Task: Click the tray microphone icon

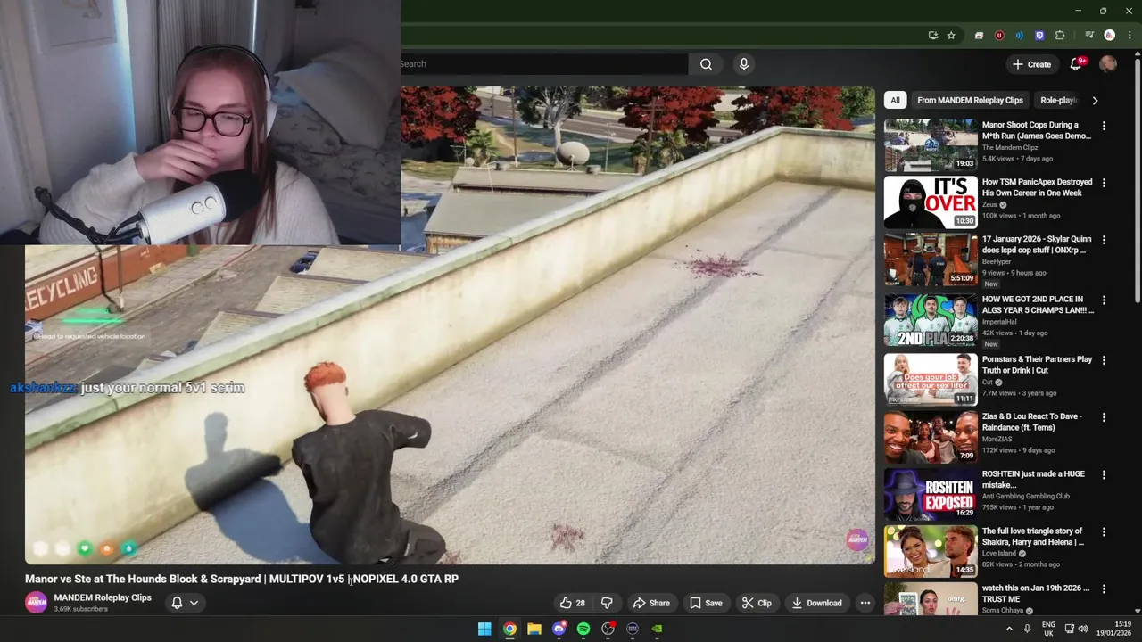Action: pyautogui.click(x=1027, y=629)
